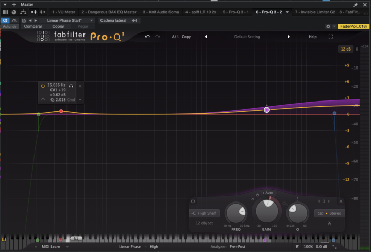Switch to the 3 - Knif Audio Soma tab

pos(161,12)
